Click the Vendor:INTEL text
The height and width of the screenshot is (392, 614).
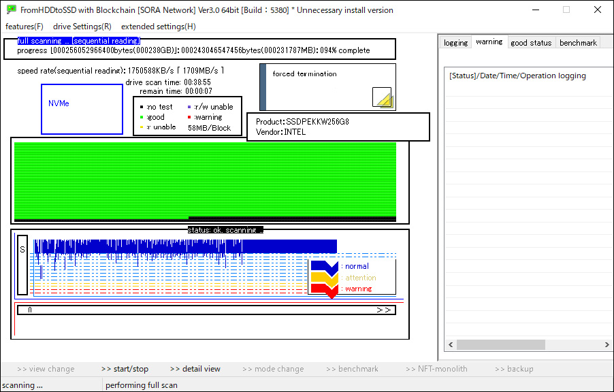pos(280,132)
